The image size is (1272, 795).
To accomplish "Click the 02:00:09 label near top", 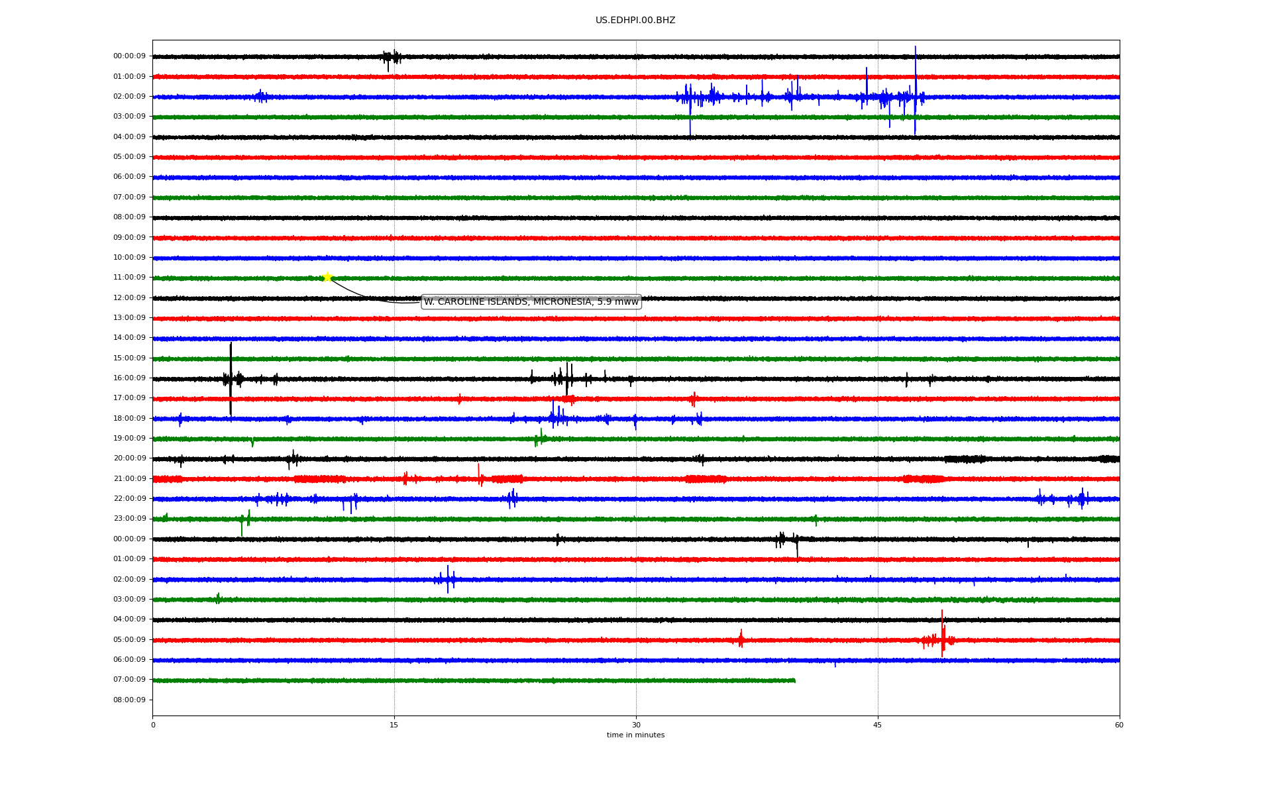I will 129,97.
